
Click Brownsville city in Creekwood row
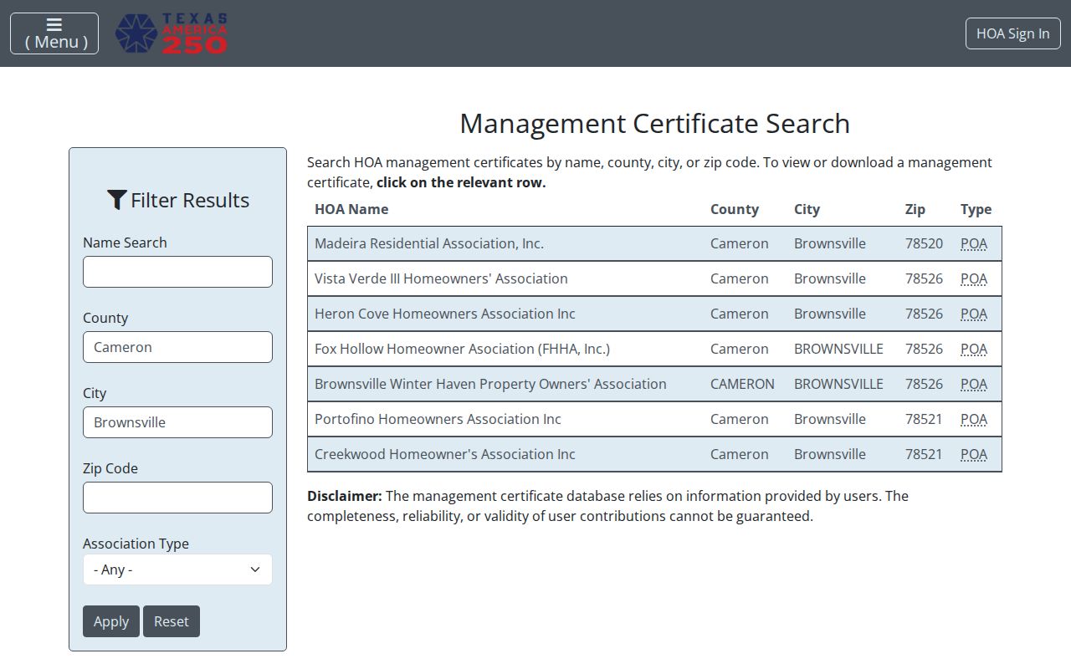tap(830, 454)
